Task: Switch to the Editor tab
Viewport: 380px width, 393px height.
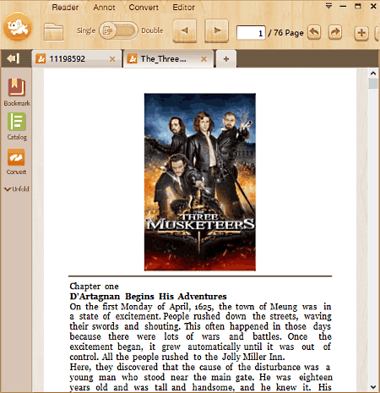Action: (183, 7)
